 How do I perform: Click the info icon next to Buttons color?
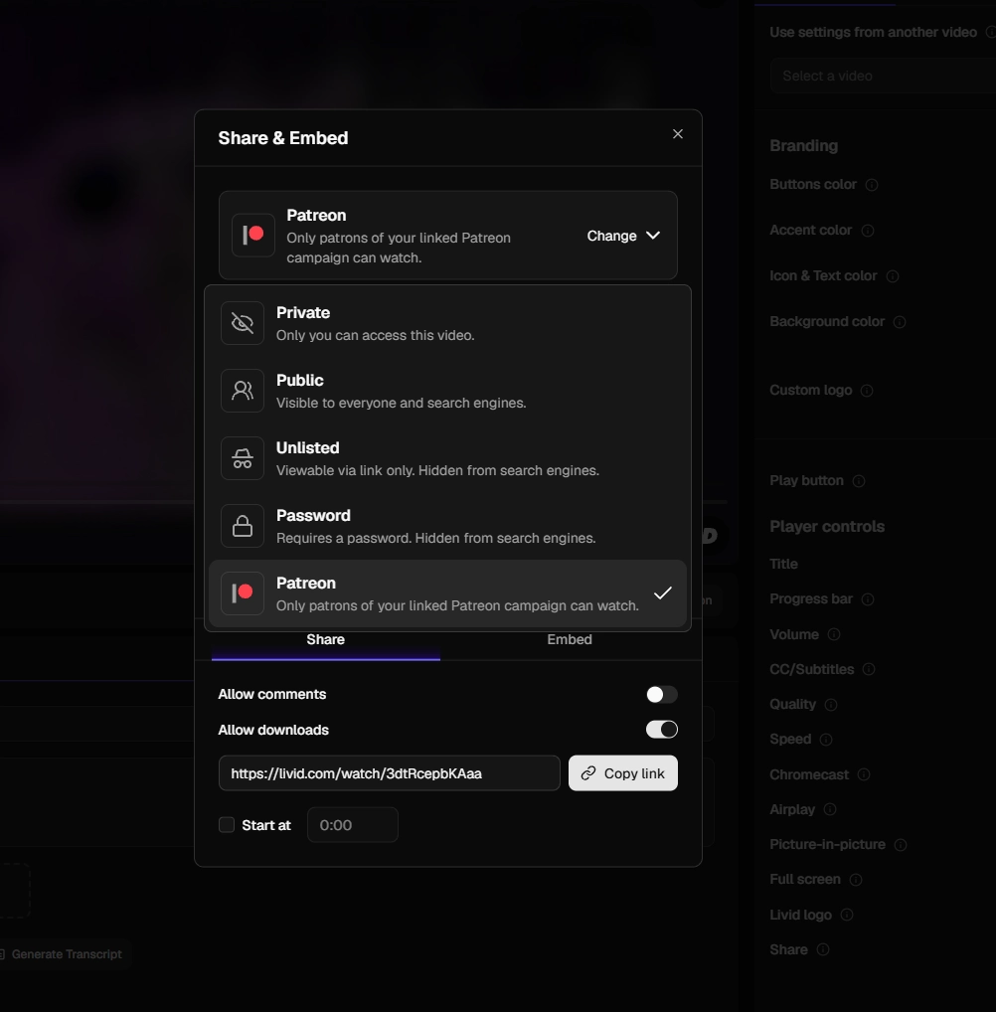click(872, 185)
